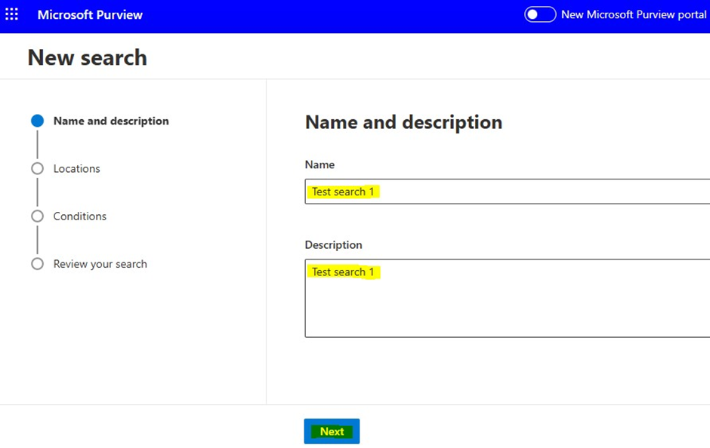710x448 pixels.
Task: Click highlighted Test search 1 in Name field
Action: tap(344, 192)
